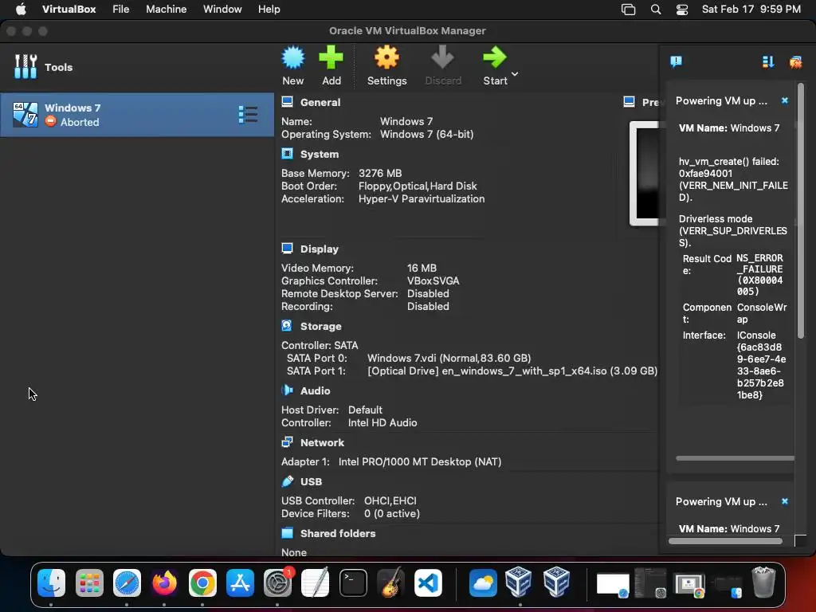Click the green Add machine icon
816x612 pixels.
(x=331, y=57)
